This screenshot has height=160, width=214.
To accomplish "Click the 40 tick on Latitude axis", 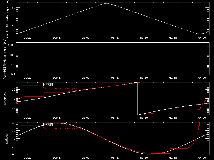I will pos(14,123).
